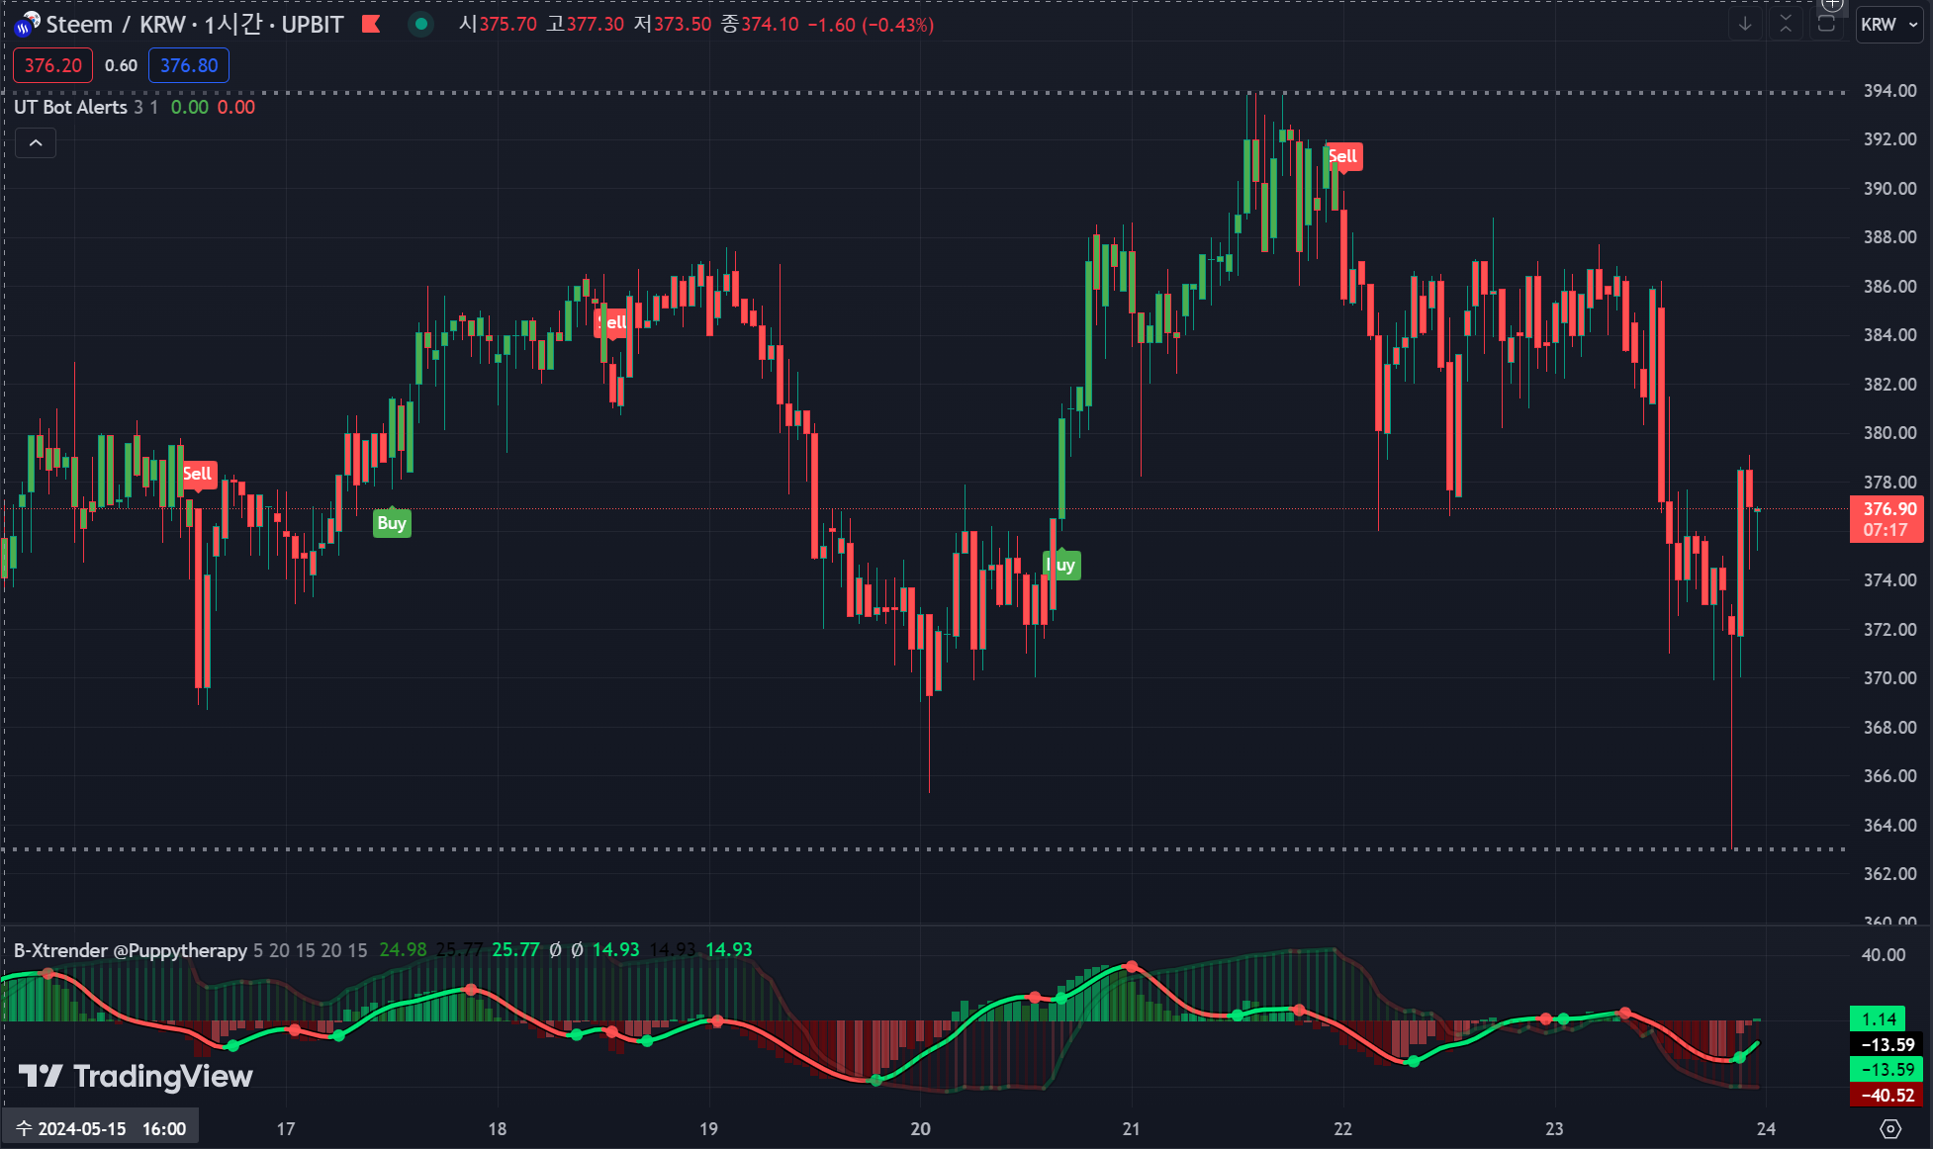The image size is (1933, 1149).
Task: Click the red sell price 376.20 button
Action: point(53,65)
